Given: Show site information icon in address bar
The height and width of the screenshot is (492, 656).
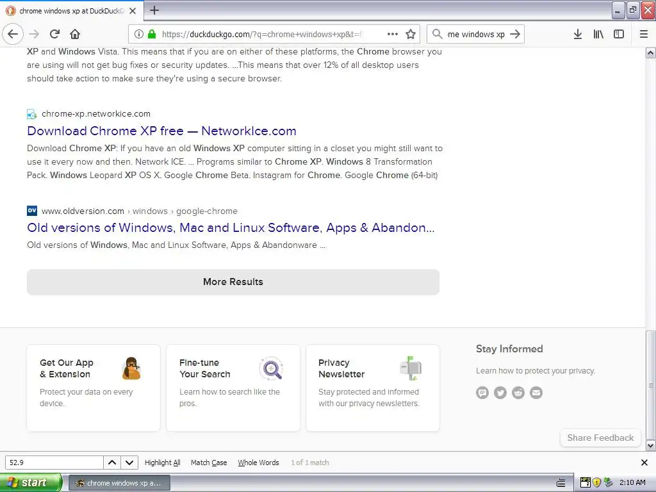Looking at the screenshot, I should coord(139,34).
